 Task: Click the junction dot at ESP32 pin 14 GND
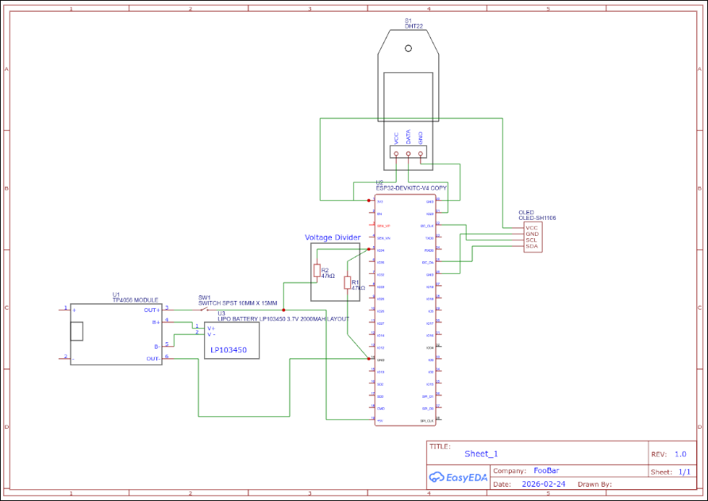coord(368,358)
